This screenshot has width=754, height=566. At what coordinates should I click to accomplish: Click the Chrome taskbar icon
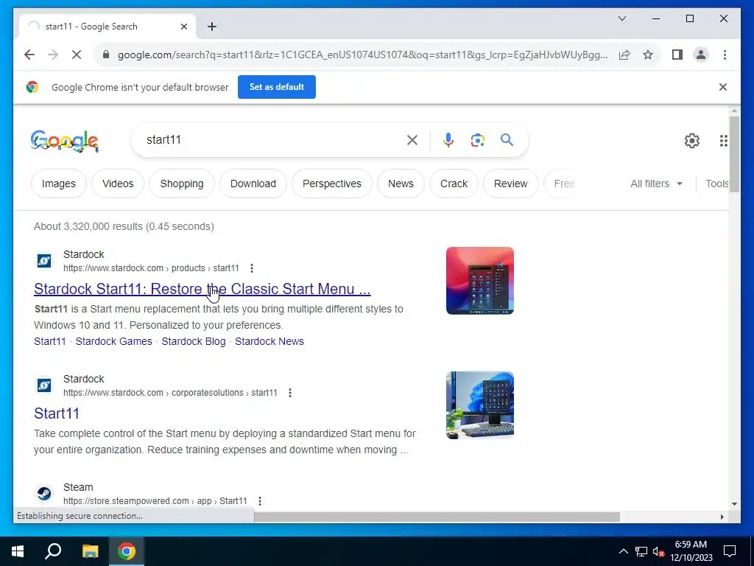(x=127, y=551)
